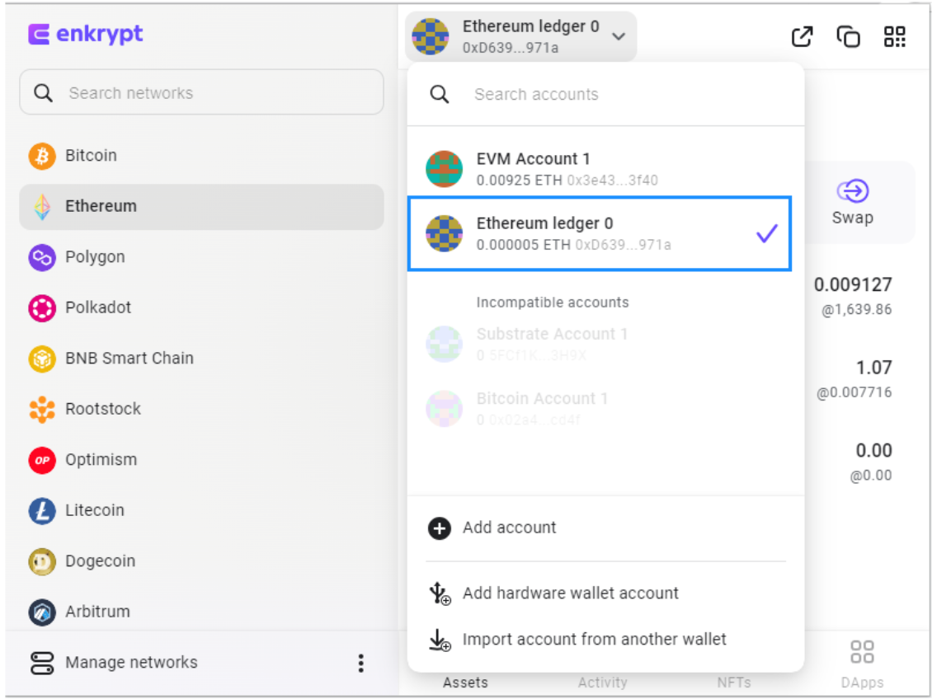The image size is (937, 699).
Task: Click the 0.009127 balance value
Action: (x=853, y=285)
